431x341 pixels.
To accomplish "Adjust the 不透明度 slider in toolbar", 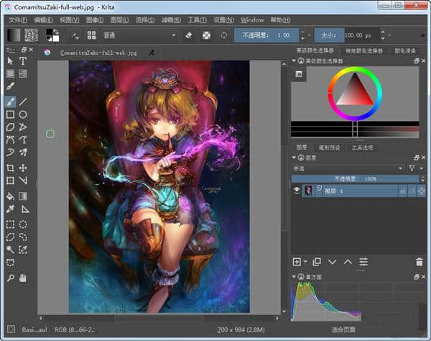I will pos(266,35).
